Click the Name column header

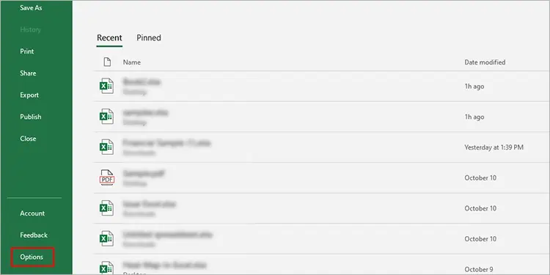pyautogui.click(x=132, y=62)
